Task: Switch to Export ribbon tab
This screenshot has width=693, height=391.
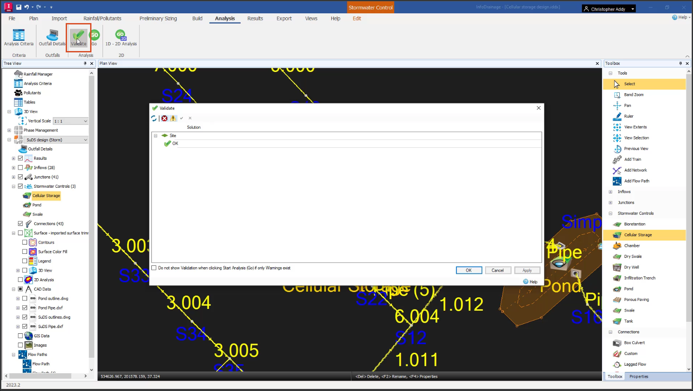Action: point(284,19)
